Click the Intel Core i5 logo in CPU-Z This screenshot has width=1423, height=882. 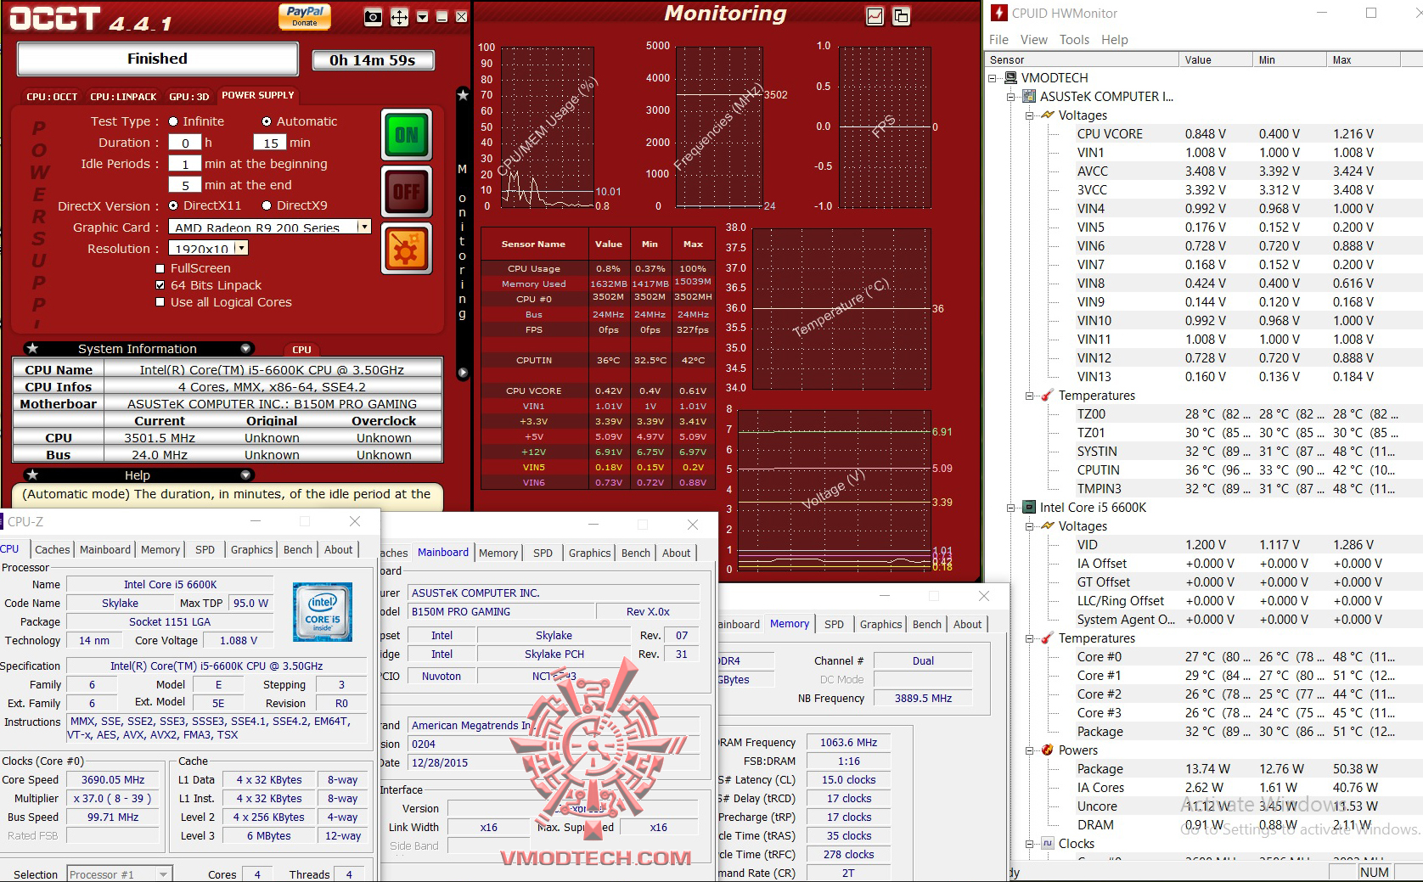point(323,611)
